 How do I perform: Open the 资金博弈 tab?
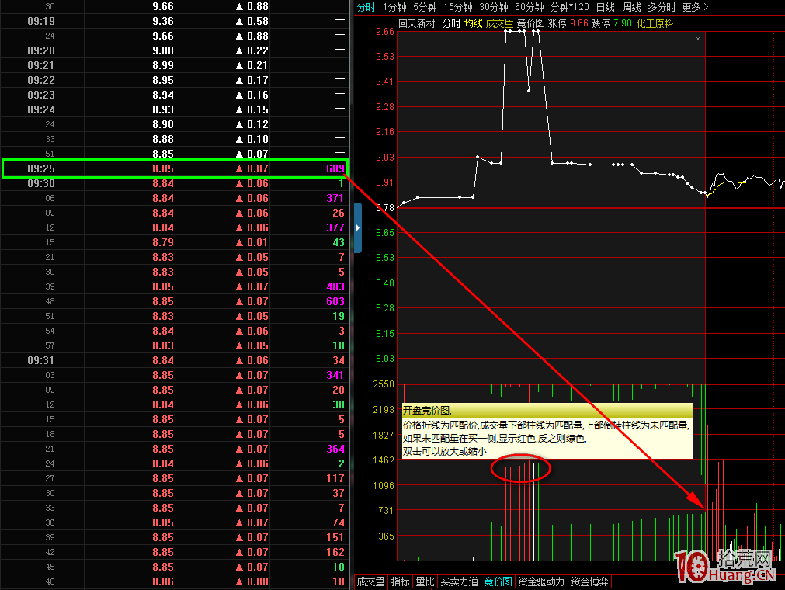(590, 581)
